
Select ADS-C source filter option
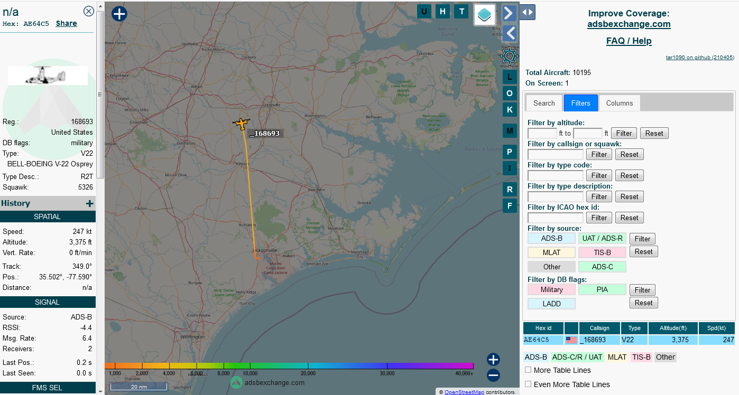pyautogui.click(x=602, y=267)
